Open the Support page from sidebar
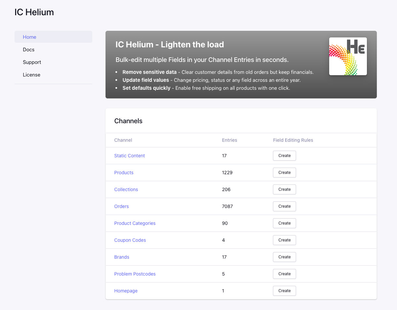 click(x=32, y=62)
